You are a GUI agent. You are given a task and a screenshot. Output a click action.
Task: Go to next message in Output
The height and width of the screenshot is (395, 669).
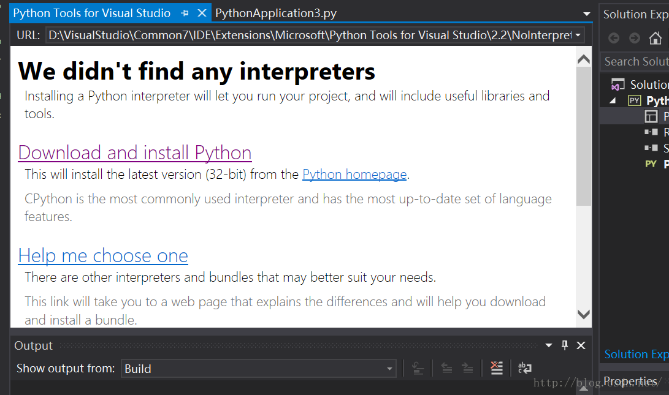pyautogui.click(x=468, y=367)
